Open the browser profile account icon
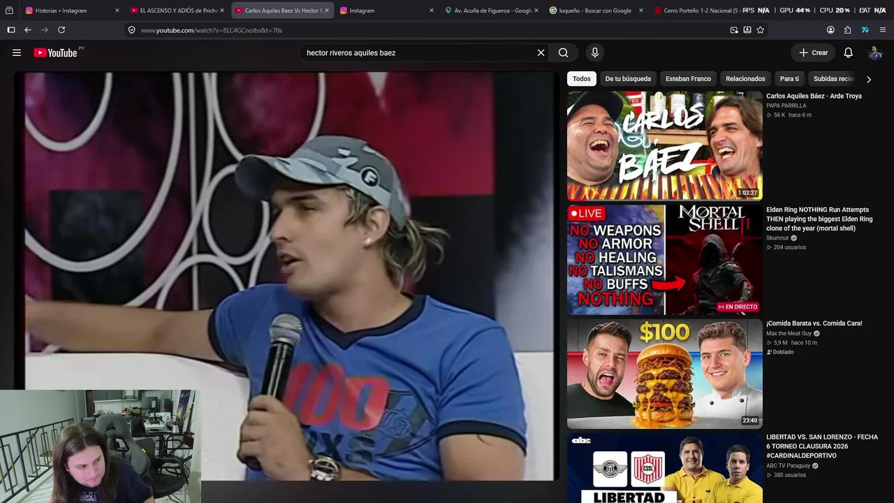 pyautogui.click(x=830, y=30)
